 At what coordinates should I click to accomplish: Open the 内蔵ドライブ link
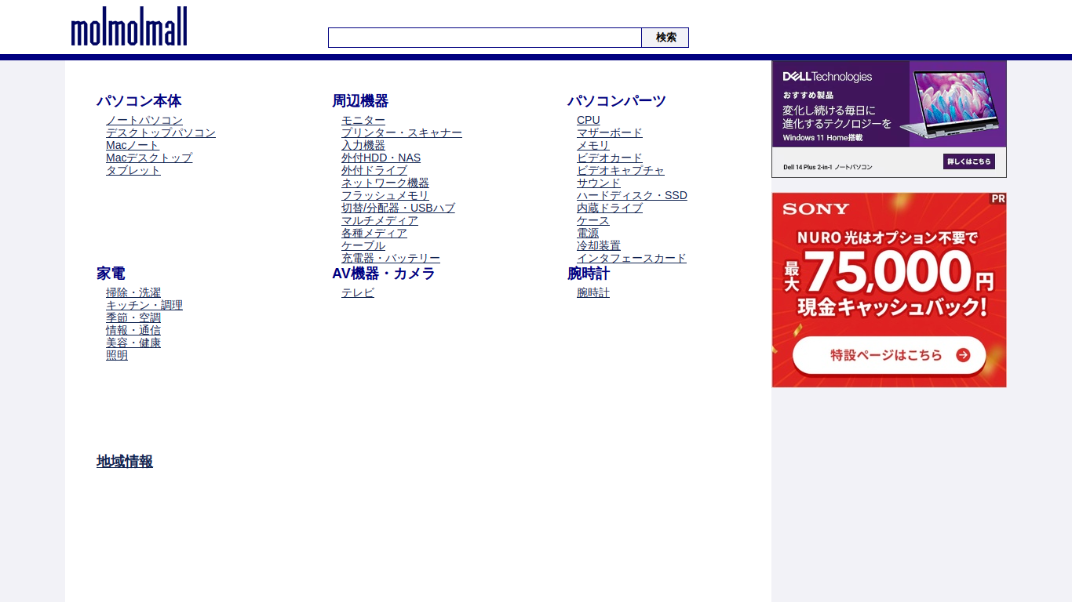click(x=610, y=208)
